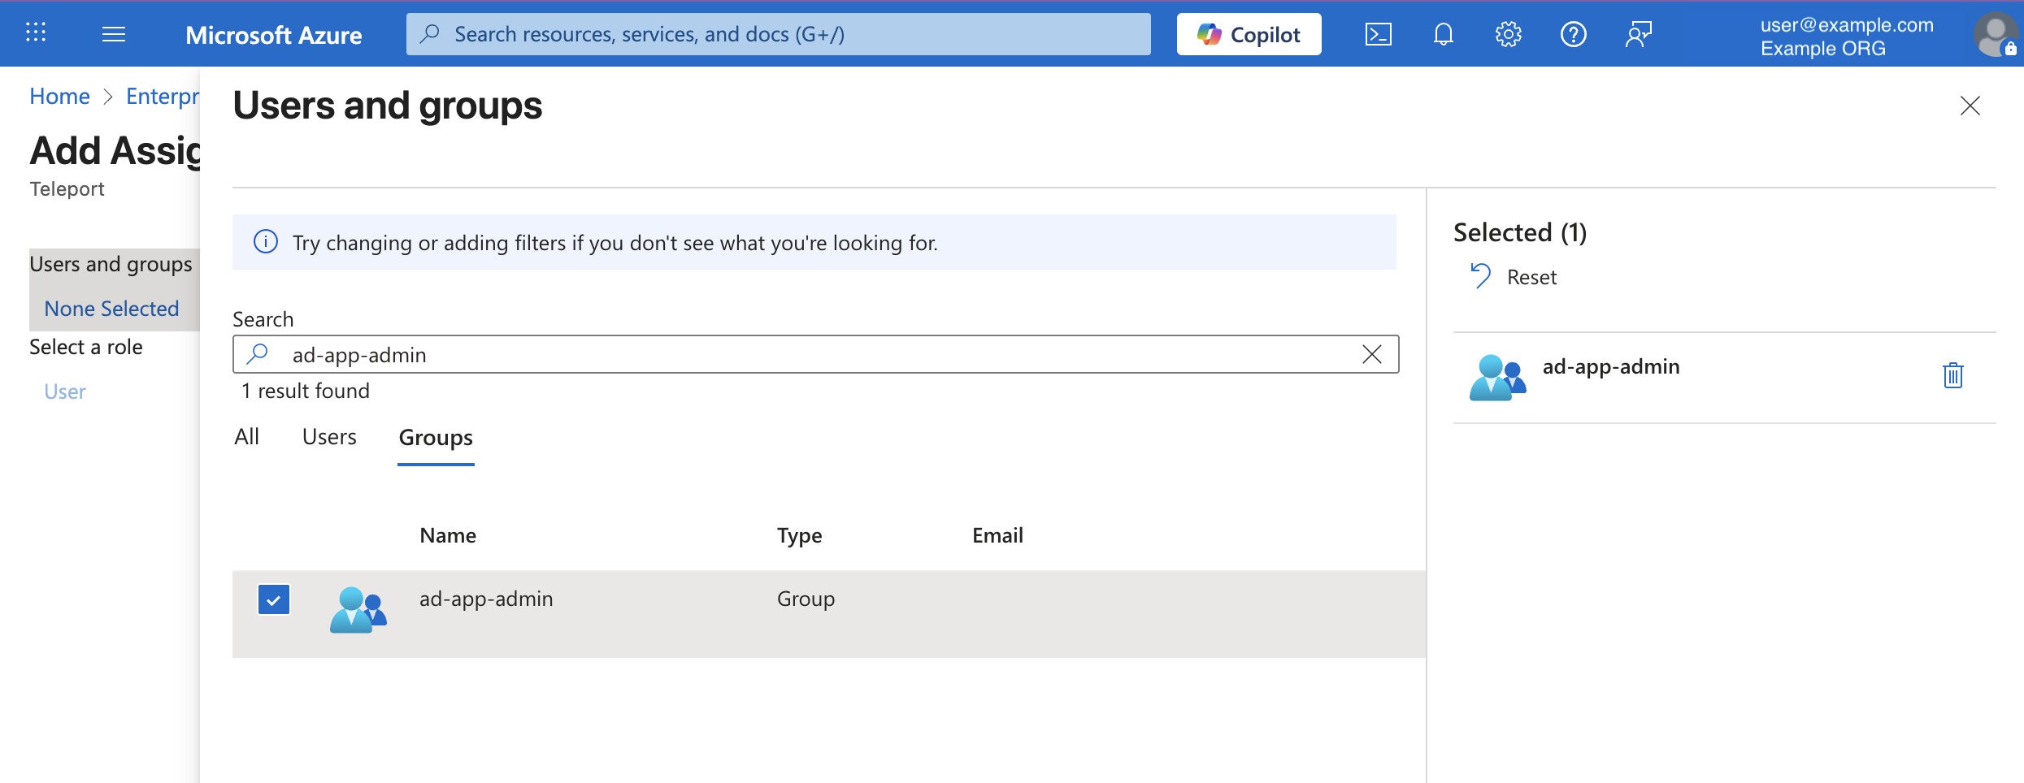This screenshot has width=2024, height=783.
Task: Open the hamburger portal menu
Action: [114, 34]
